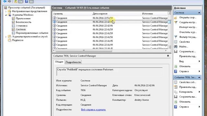Image resolution: width=207 pixels, height=116 pixels.
Task: Click Привязать задачу action in Система section
Action: (x=188, y=56)
